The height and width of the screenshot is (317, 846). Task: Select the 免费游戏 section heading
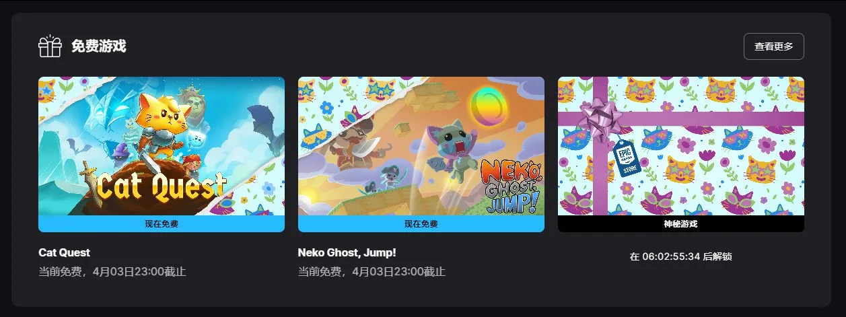(99, 46)
